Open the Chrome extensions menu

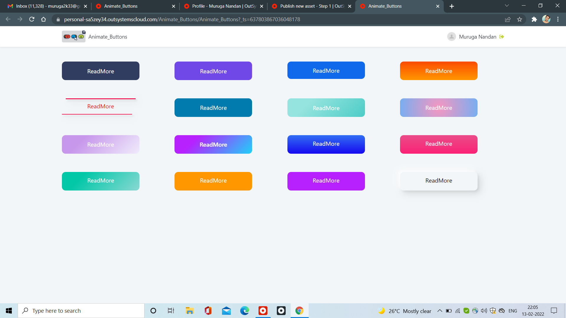click(534, 19)
